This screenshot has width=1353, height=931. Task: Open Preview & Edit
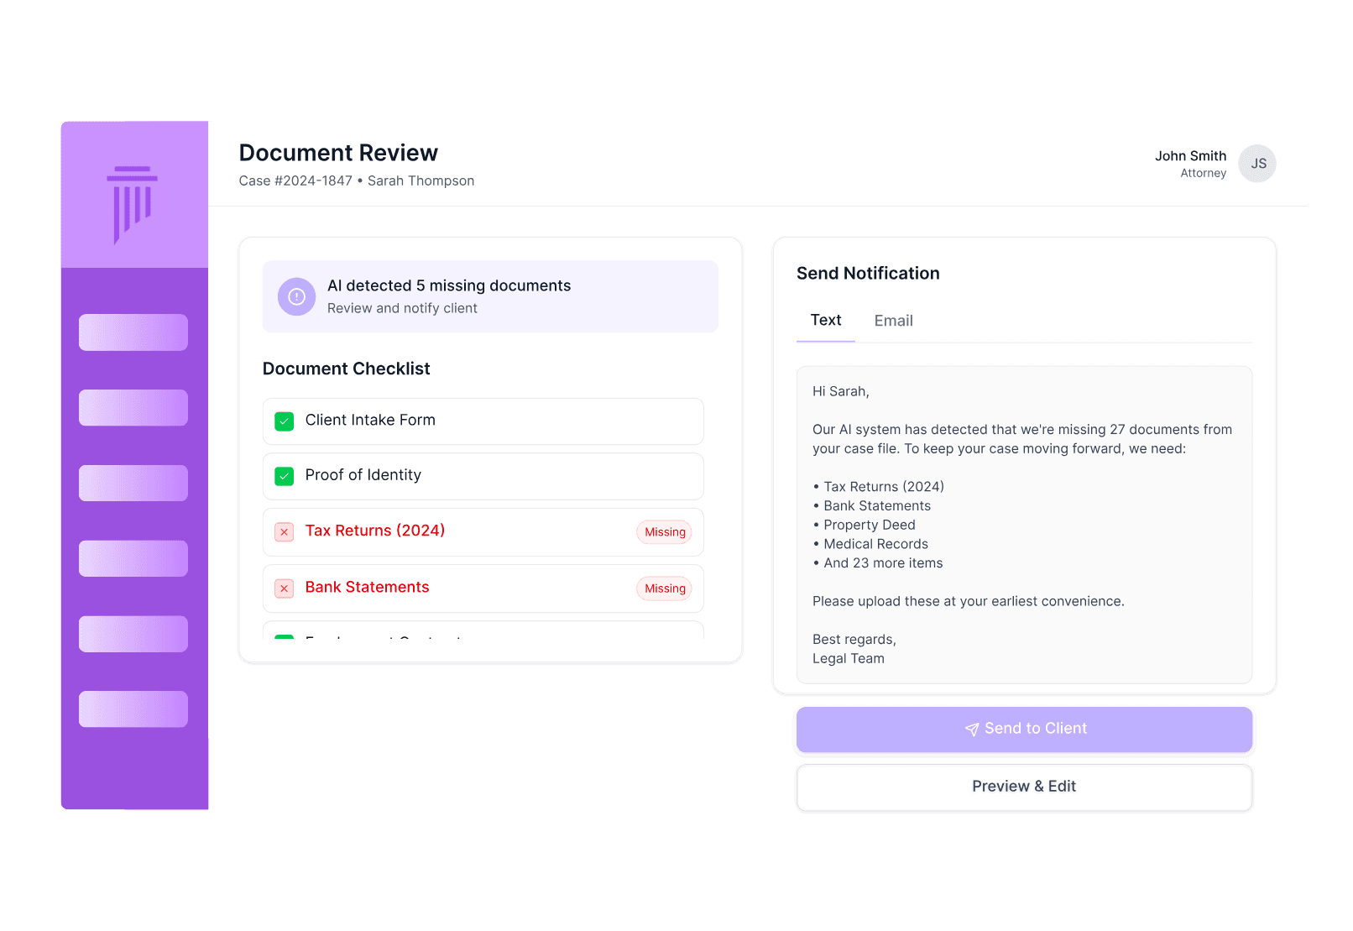point(1024,787)
